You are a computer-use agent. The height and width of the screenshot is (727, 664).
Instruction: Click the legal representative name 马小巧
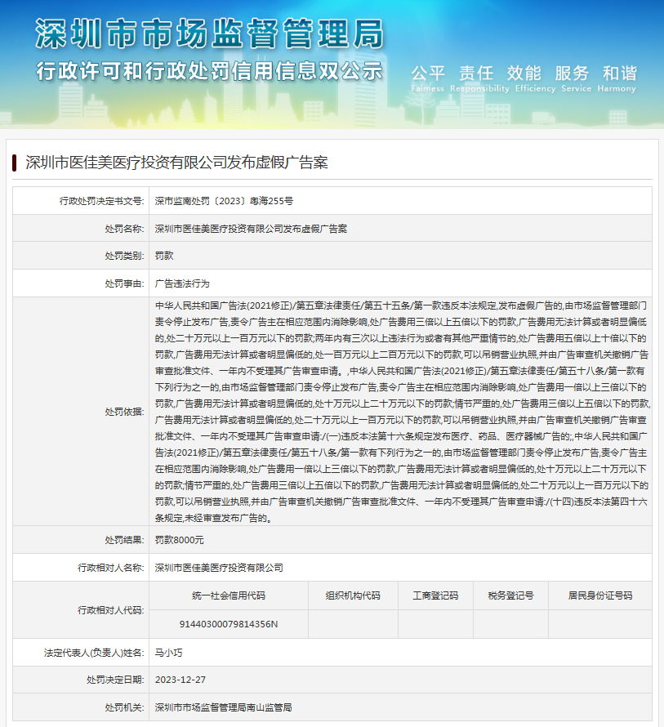tap(169, 653)
